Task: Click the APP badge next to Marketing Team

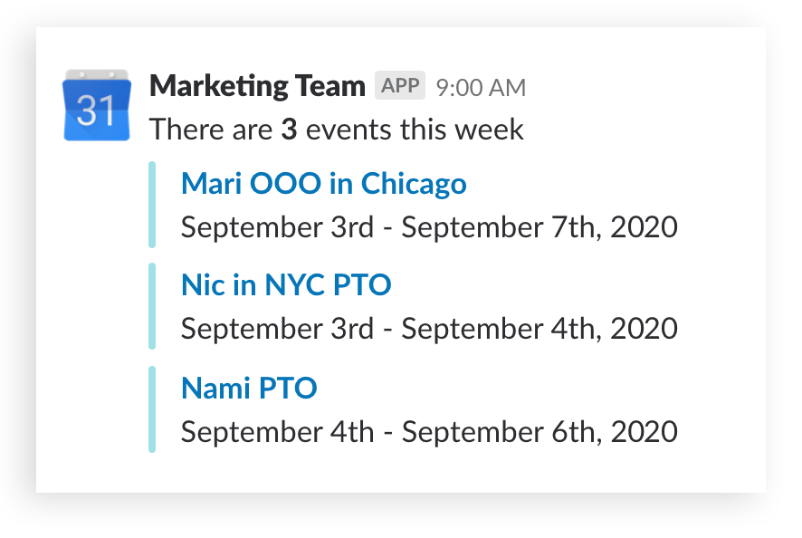Action: 398,84
